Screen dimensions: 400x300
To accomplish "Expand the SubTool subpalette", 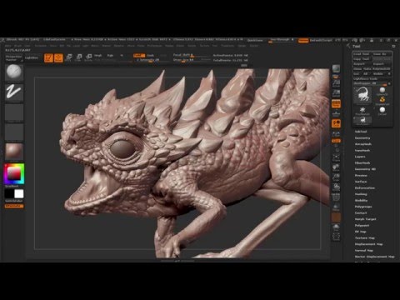I will click(x=361, y=132).
